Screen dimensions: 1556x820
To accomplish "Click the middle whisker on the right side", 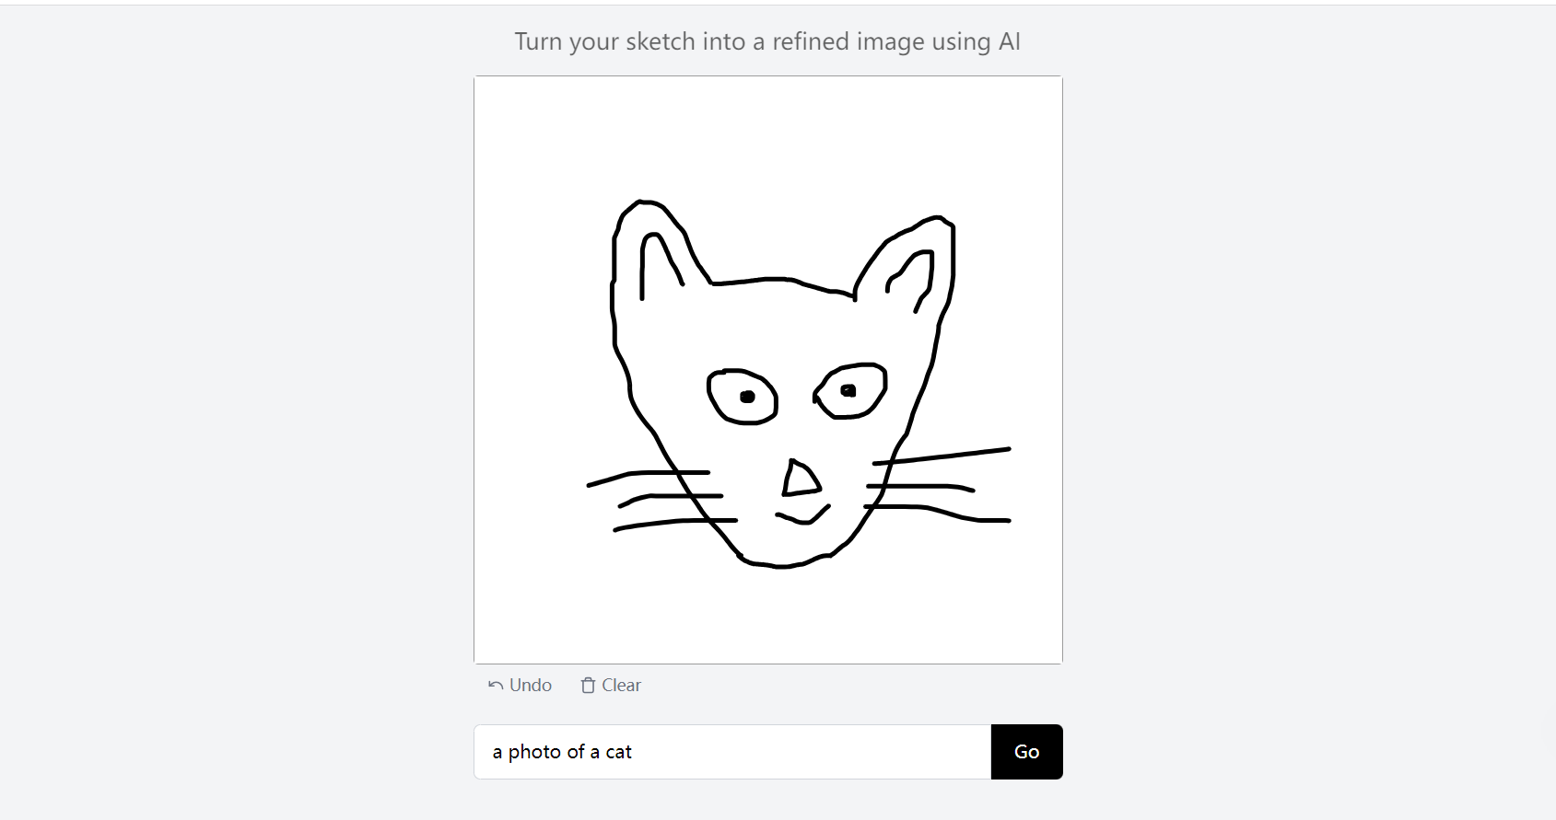I will (x=921, y=486).
